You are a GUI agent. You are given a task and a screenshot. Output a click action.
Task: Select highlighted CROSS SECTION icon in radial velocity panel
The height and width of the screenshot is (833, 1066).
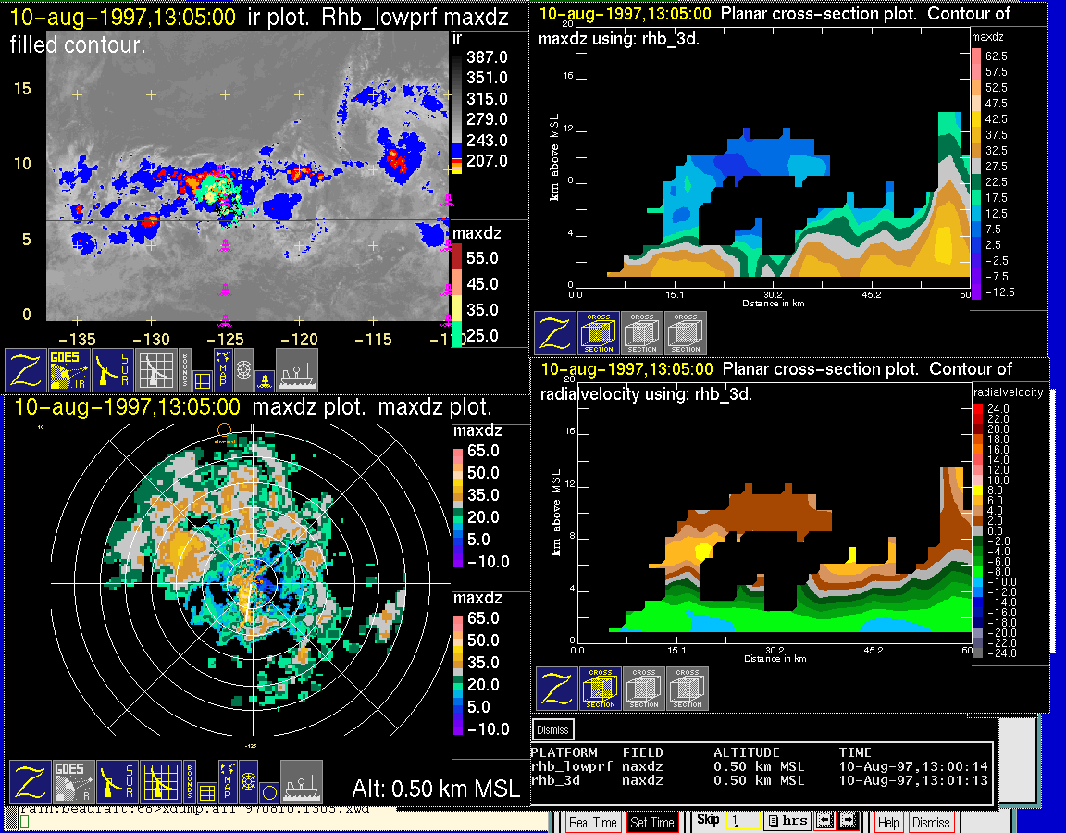coord(601,689)
